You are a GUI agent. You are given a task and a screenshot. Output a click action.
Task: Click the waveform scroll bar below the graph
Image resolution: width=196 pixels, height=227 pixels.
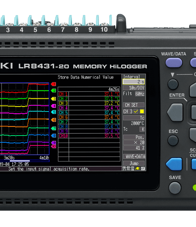(24, 161)
